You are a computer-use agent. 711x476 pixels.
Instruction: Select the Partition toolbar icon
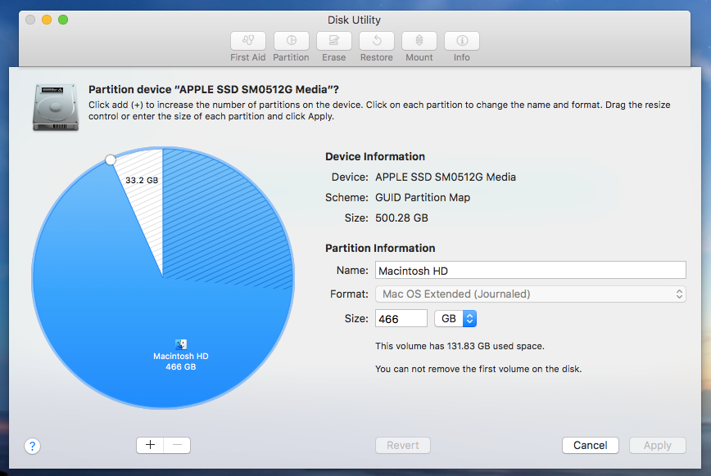point(291,41)
